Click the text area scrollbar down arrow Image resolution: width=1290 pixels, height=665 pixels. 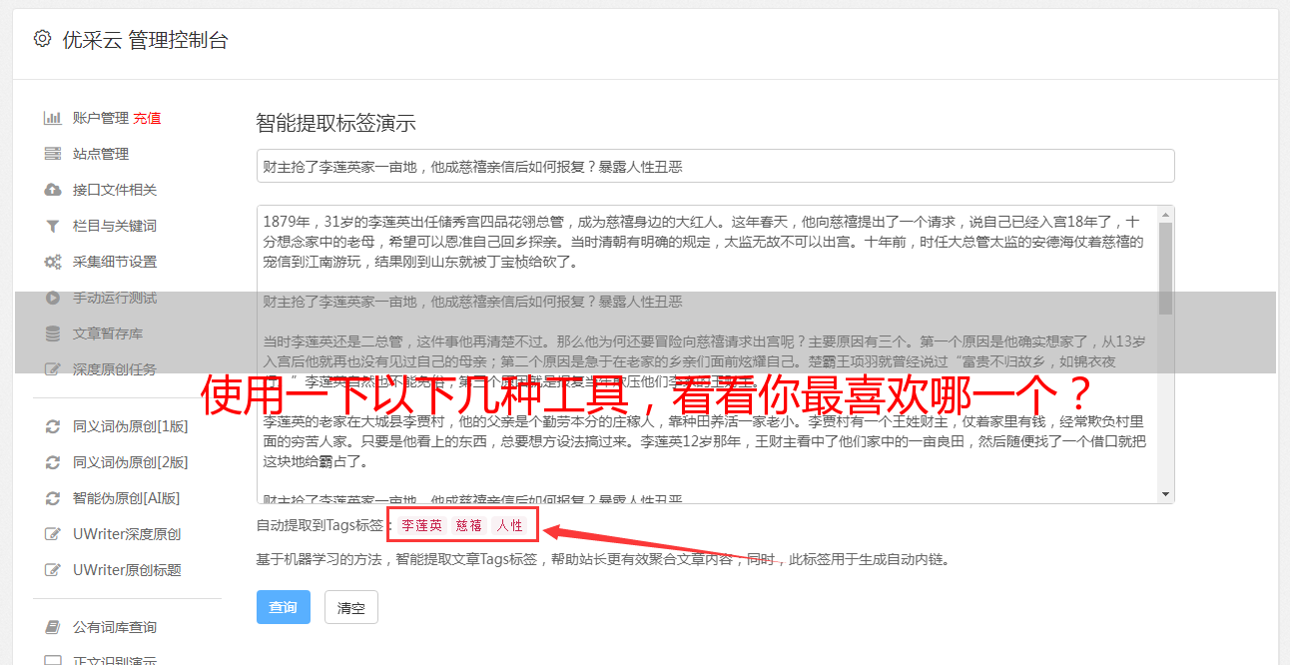point(1165,494)
